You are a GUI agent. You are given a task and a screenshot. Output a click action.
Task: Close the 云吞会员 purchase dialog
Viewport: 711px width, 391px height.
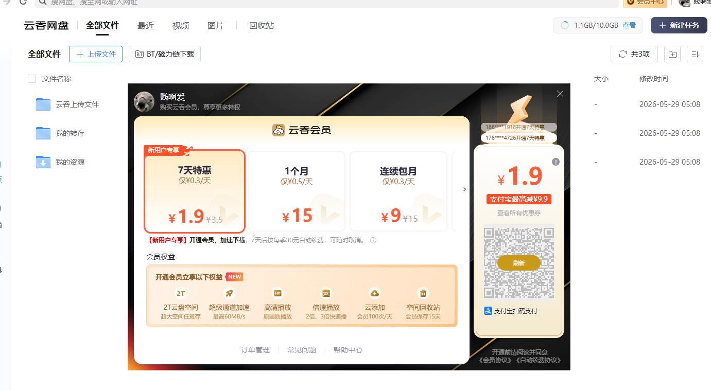pyautogui.click(x=560, y=94)
